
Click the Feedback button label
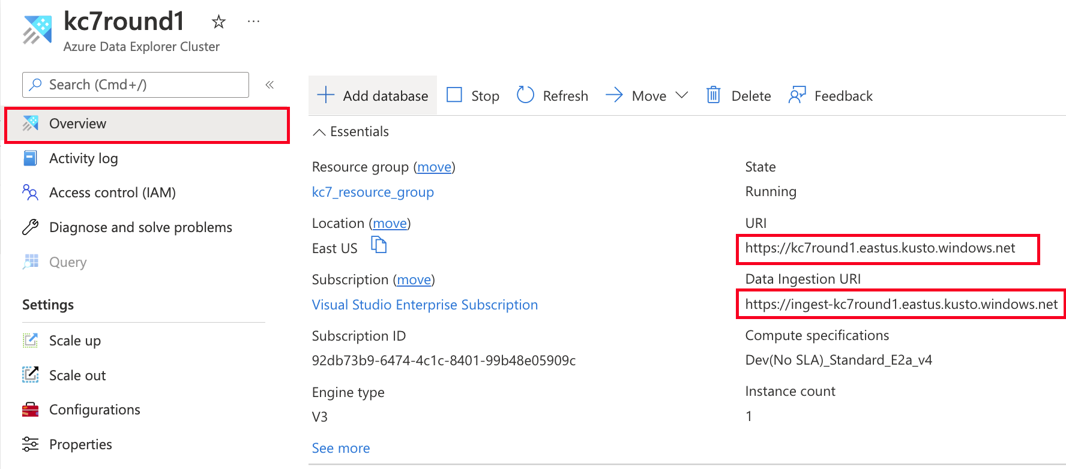(x=843, y=96)
